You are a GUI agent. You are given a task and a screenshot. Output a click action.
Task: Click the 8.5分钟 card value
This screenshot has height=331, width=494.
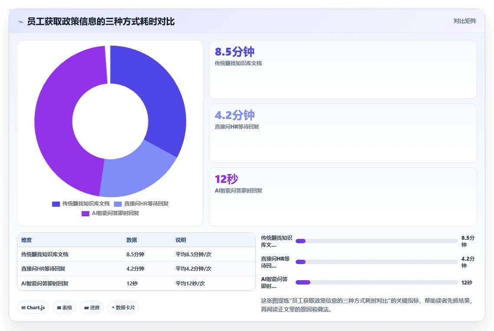pyautogui.click(x=235, y=52)
